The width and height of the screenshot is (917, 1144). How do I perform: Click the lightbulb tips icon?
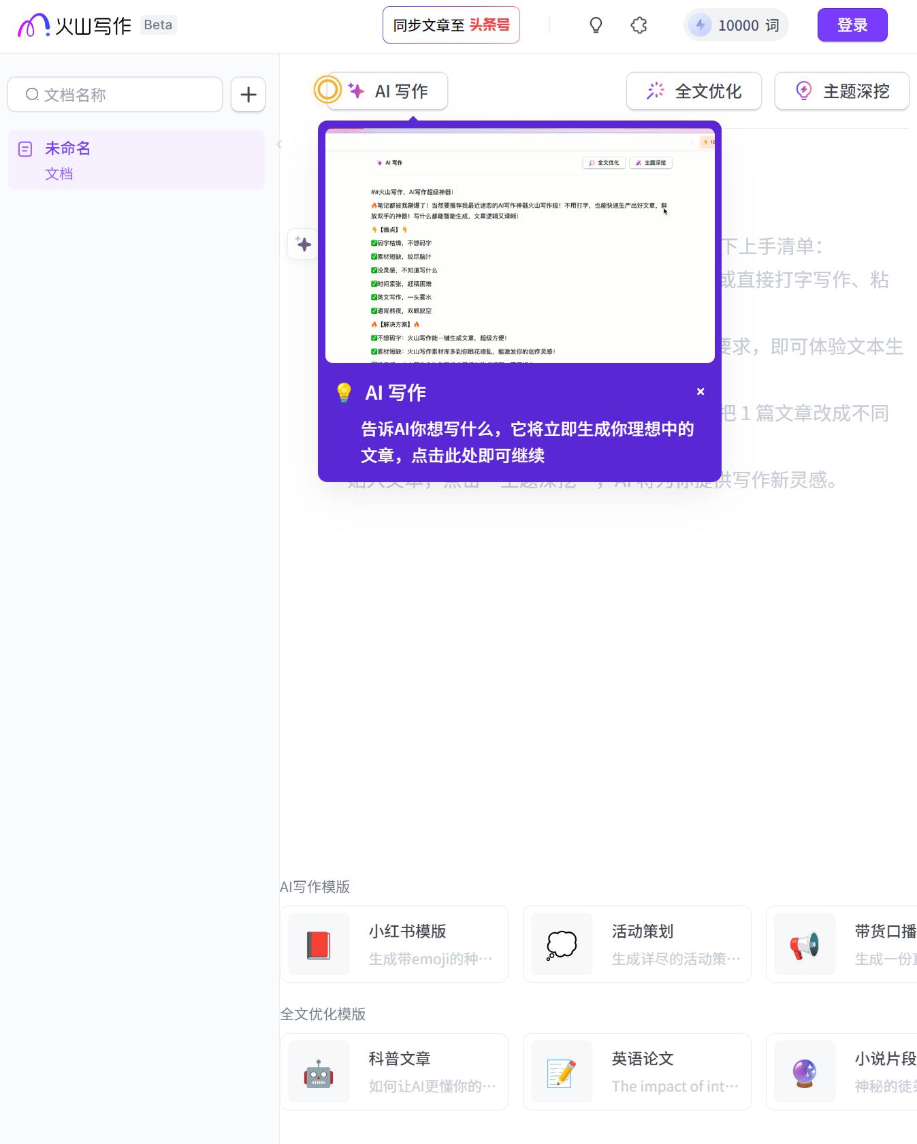(596, 25)
